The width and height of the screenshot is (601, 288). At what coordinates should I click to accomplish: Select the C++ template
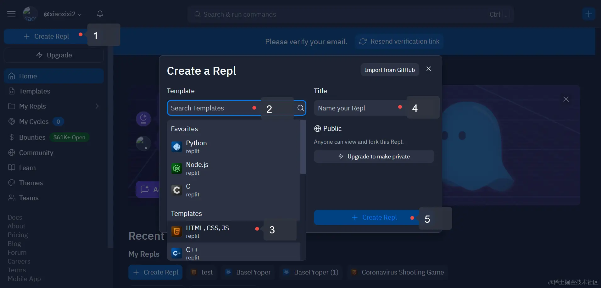point(234,252)
